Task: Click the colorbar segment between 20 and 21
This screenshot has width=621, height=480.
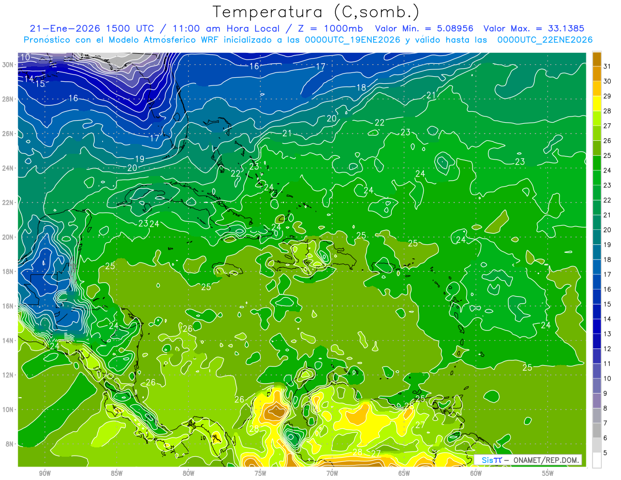Action: 597,222
